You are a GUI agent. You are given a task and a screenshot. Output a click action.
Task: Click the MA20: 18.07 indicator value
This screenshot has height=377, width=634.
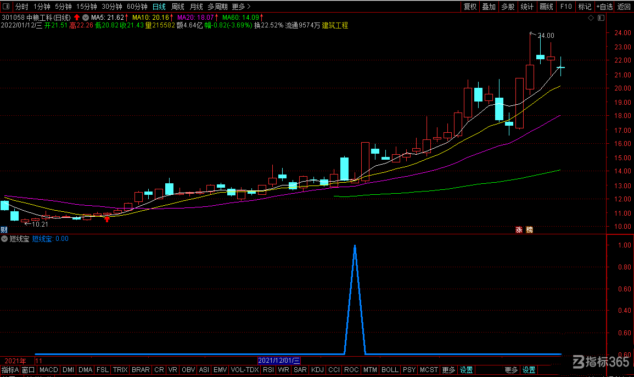click(x=196, y=18)
